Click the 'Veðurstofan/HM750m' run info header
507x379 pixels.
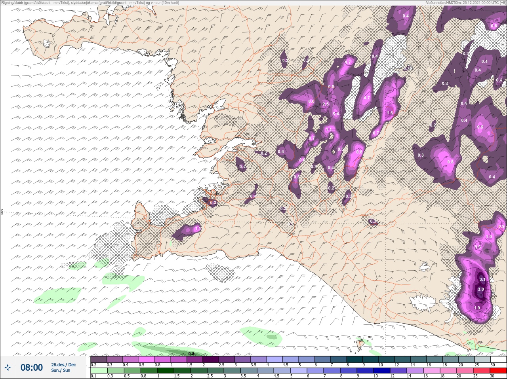click(x=466, y=3)
